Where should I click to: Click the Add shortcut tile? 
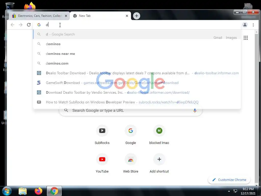click(159, 163)
